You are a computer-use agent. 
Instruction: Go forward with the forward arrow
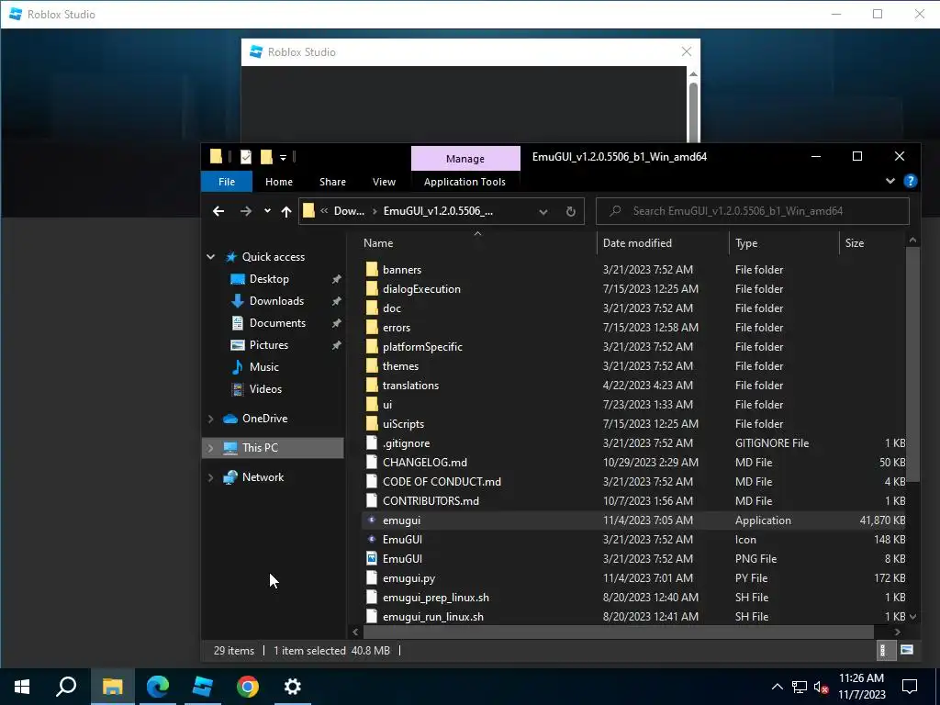point(246,211)
